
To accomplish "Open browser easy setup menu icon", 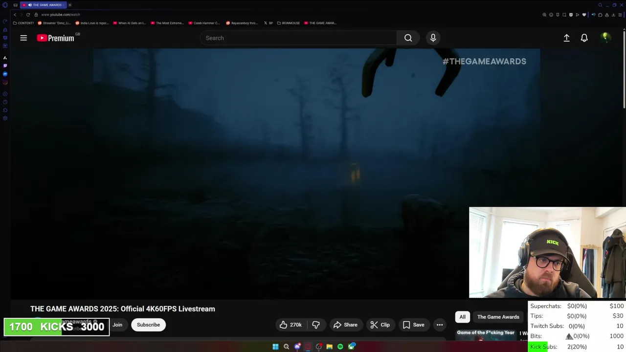I will coord(620,15).
